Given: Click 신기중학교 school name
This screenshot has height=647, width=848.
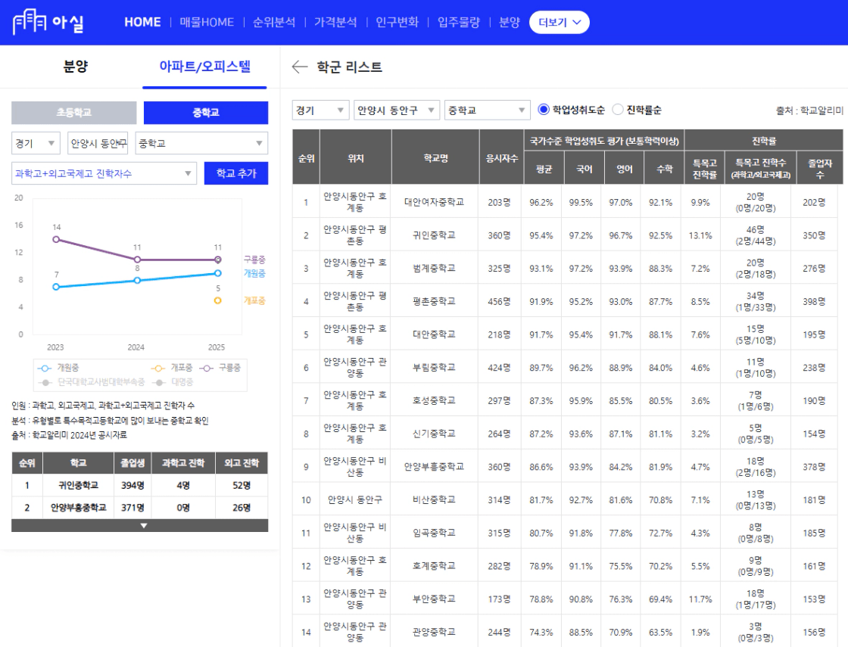Looking at the screenshot, I should (x=435, y=434).
